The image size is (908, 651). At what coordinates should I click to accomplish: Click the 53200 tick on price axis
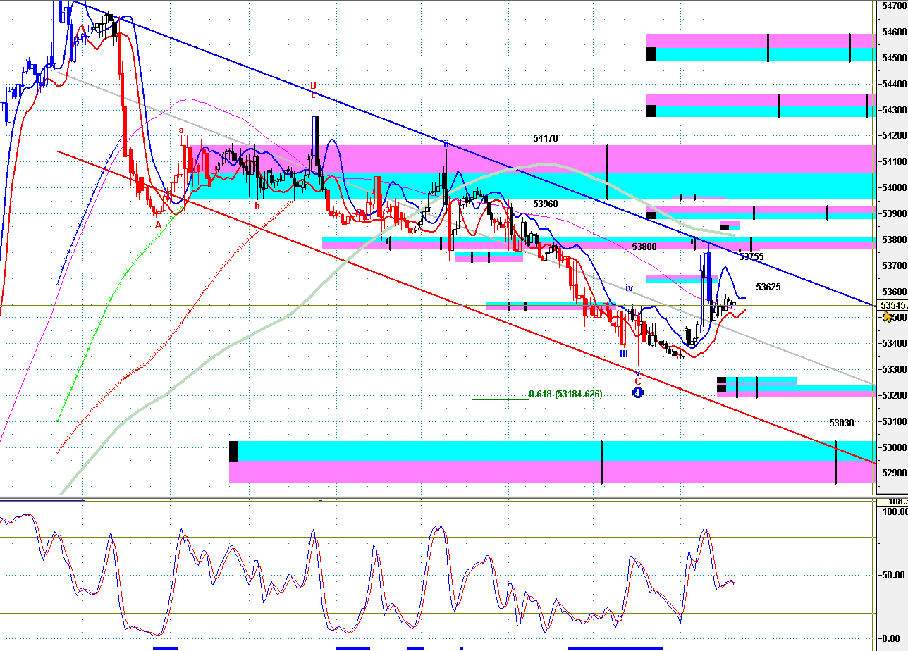point(893,395)
